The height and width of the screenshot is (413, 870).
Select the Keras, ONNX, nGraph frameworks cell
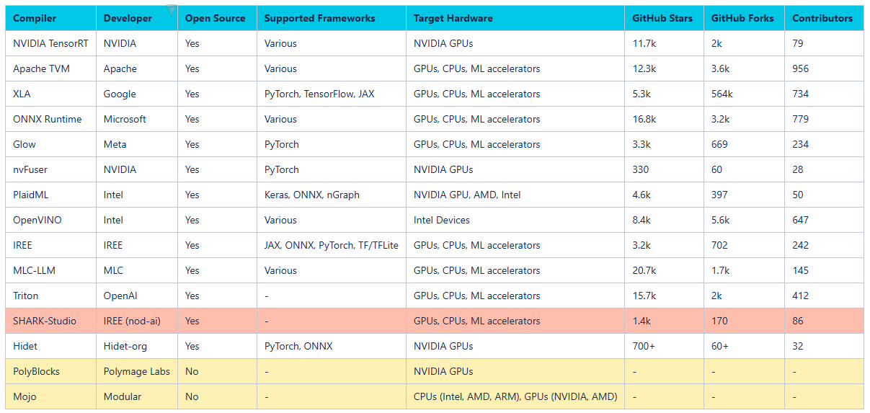click(332, 195)
